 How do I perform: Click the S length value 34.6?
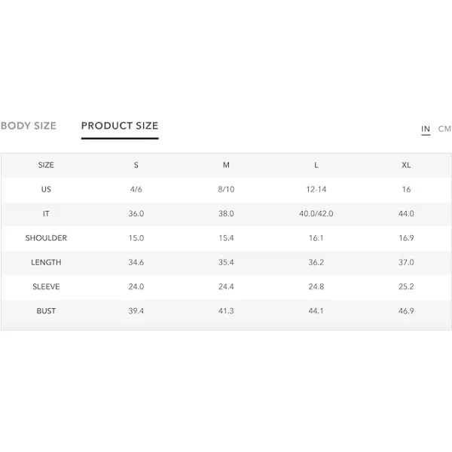pos(136,262)
